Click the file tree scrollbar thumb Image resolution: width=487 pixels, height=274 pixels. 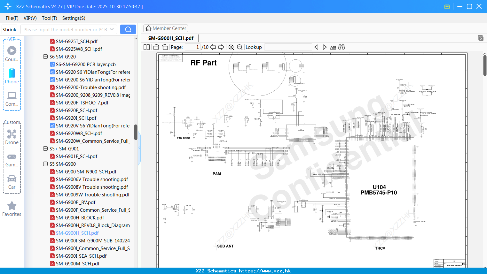[x=136, y=132]
